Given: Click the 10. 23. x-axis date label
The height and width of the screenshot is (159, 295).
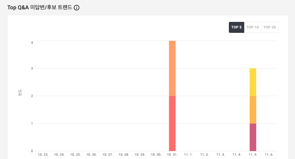Looking at the screenshot, I should click(x=43, y=155).
